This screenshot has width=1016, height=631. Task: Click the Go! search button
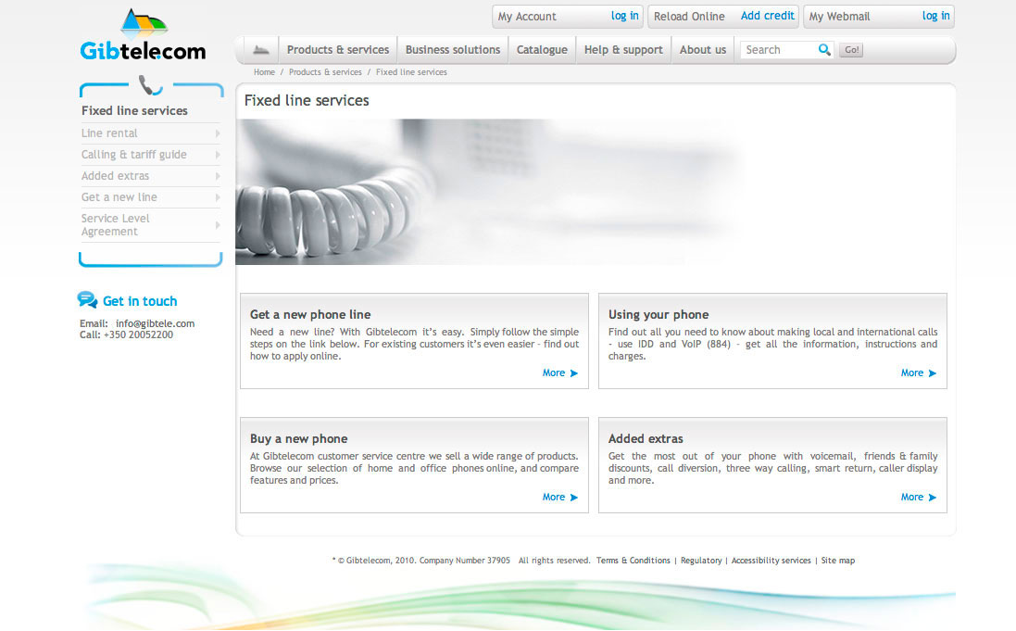coord(851,50)
